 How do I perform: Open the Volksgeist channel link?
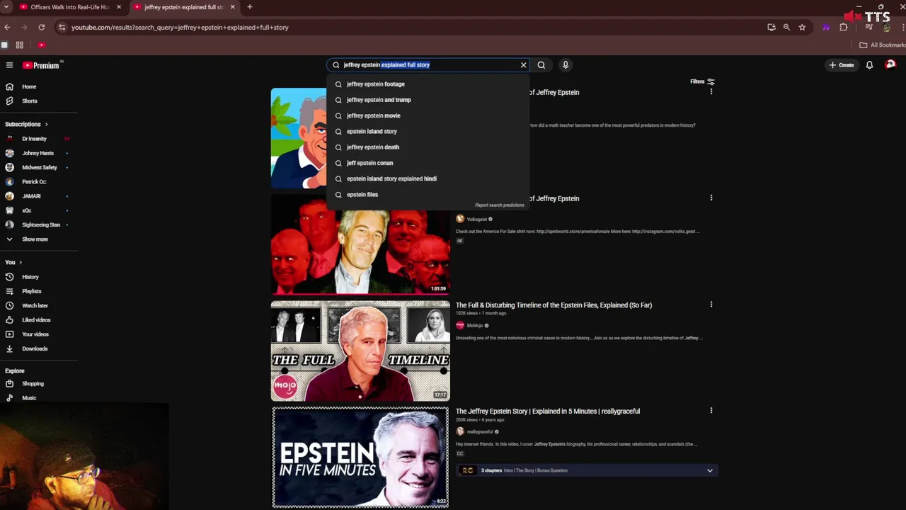tap(477, 220)
